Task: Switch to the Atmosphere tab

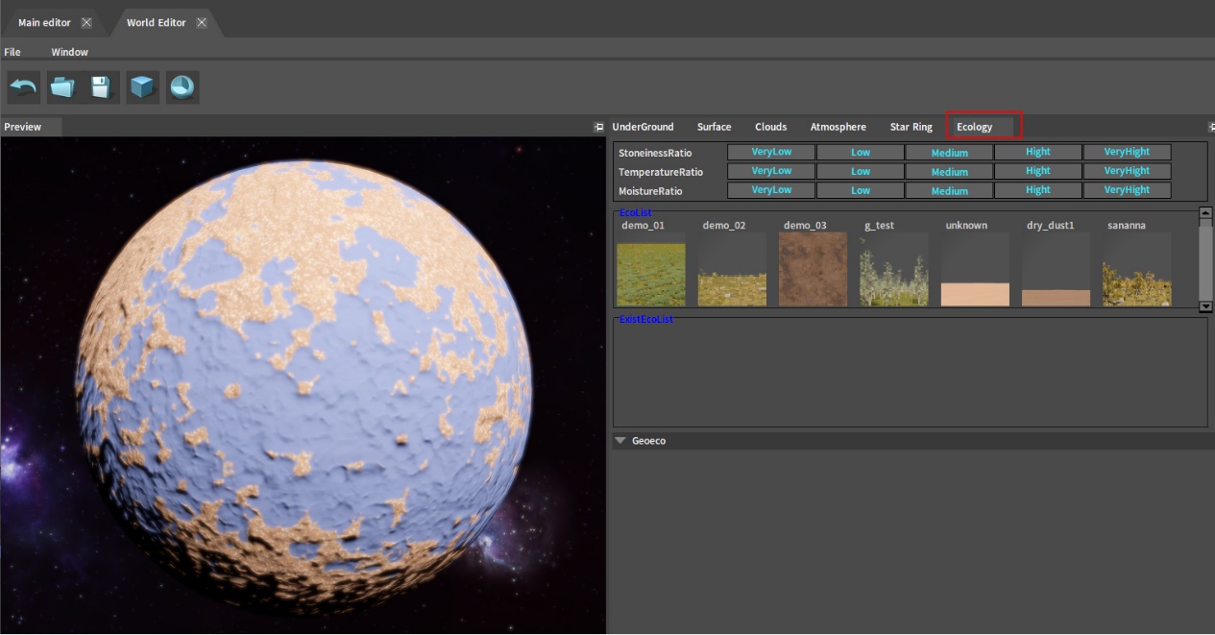Action: [838, 127]
